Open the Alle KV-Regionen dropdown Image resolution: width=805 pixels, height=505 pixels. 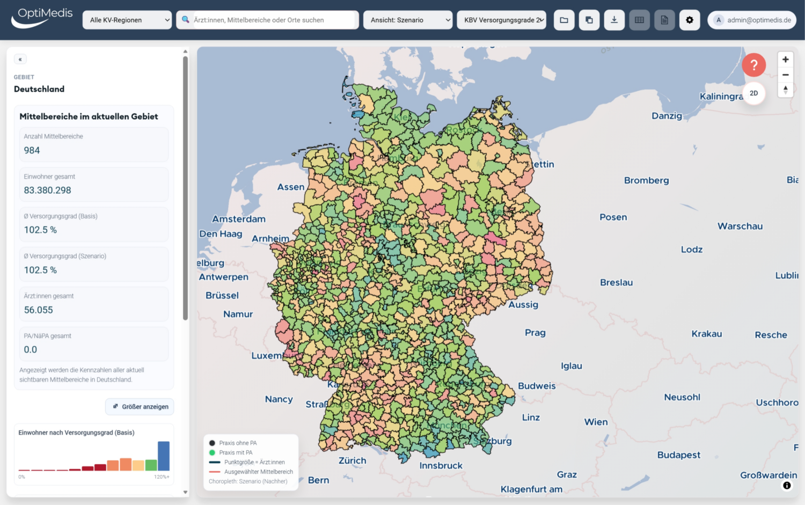(127, 20)
